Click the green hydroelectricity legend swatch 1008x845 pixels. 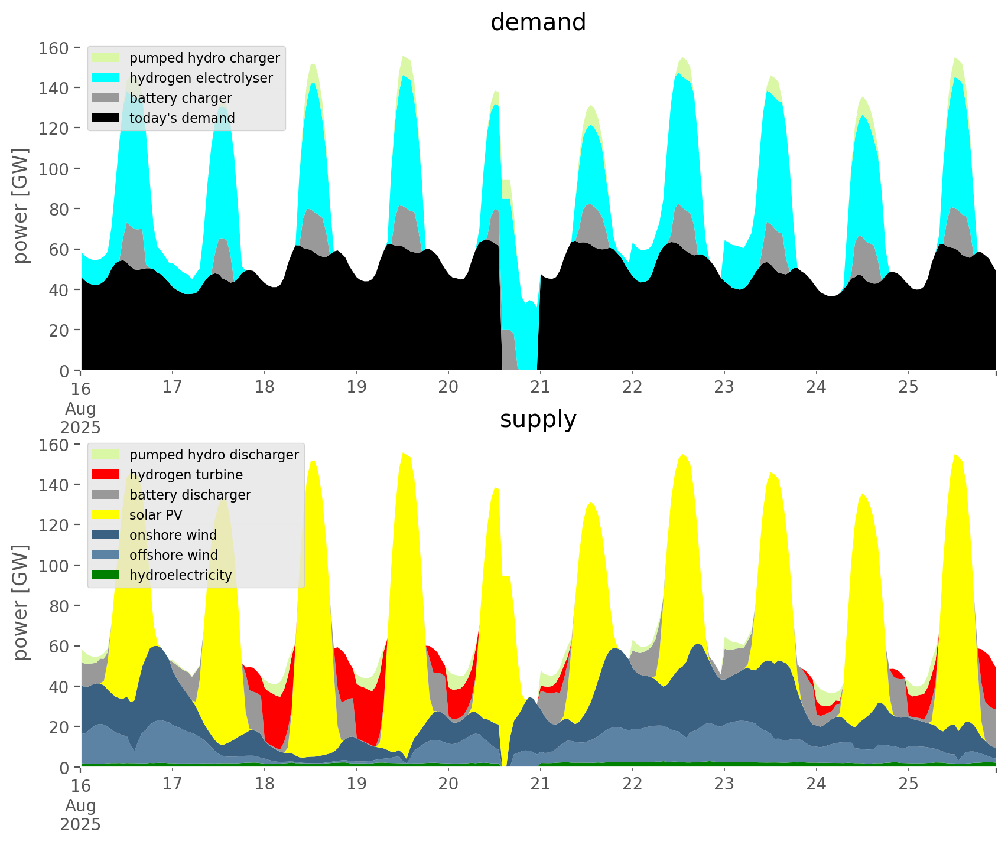coord(106,575)
